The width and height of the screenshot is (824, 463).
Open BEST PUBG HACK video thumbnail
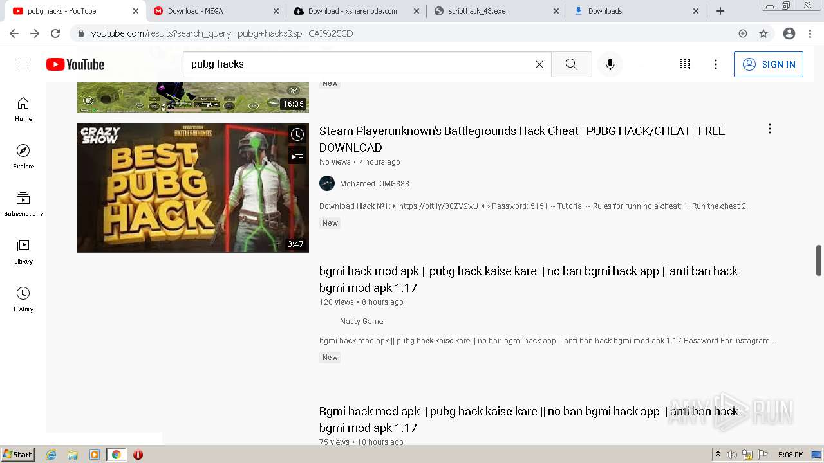[193, 188]
